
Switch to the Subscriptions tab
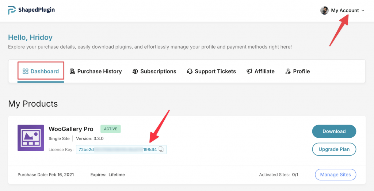[154, 71]
